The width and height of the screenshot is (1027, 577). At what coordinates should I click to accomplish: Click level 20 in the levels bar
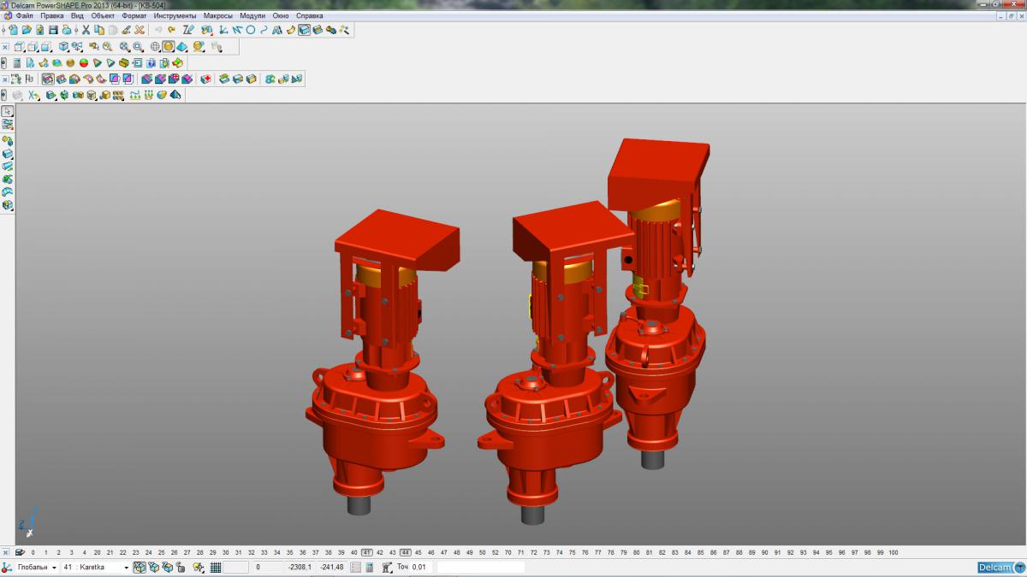click(x=97, y=553)
